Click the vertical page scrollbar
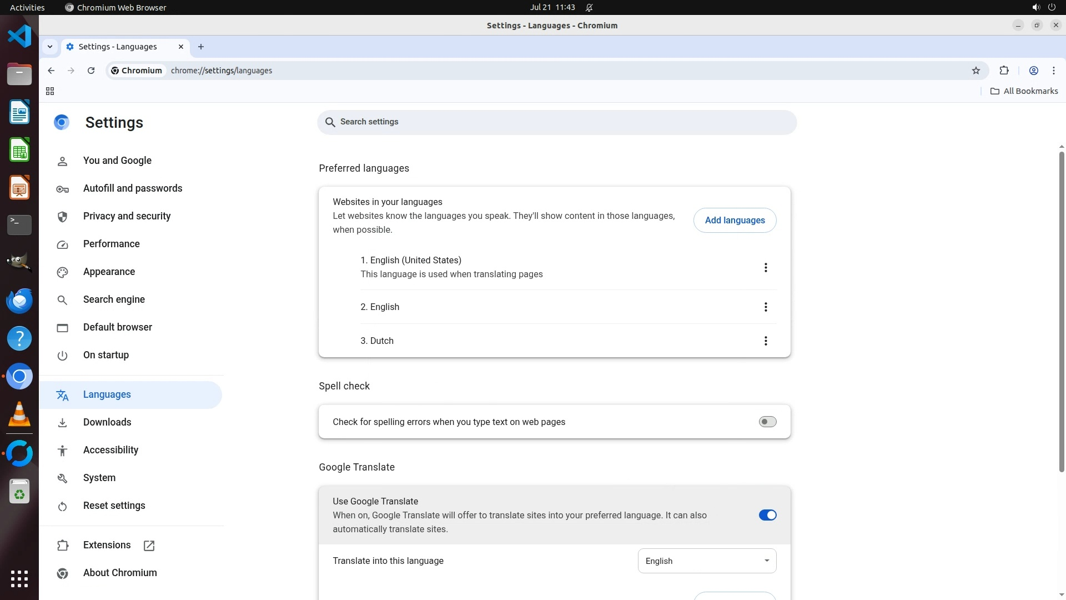 point(1061,311)
